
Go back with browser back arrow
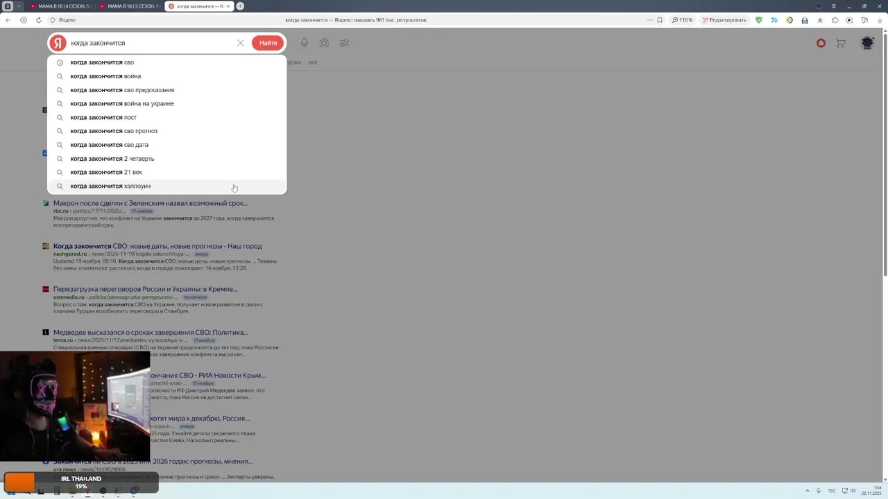tap(8, 20)
